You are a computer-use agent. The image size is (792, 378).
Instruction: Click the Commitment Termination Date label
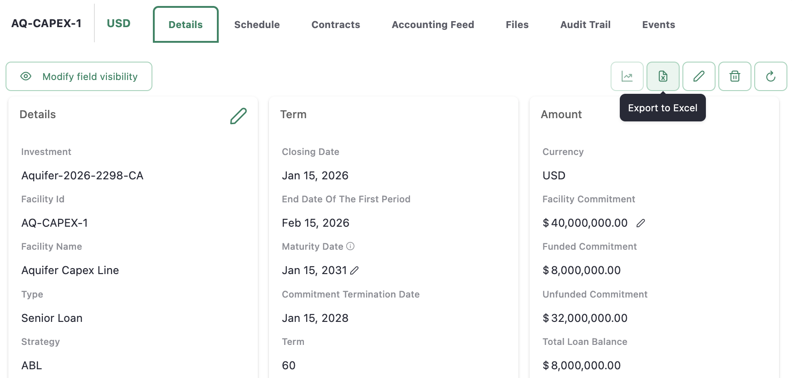(351, 294)
